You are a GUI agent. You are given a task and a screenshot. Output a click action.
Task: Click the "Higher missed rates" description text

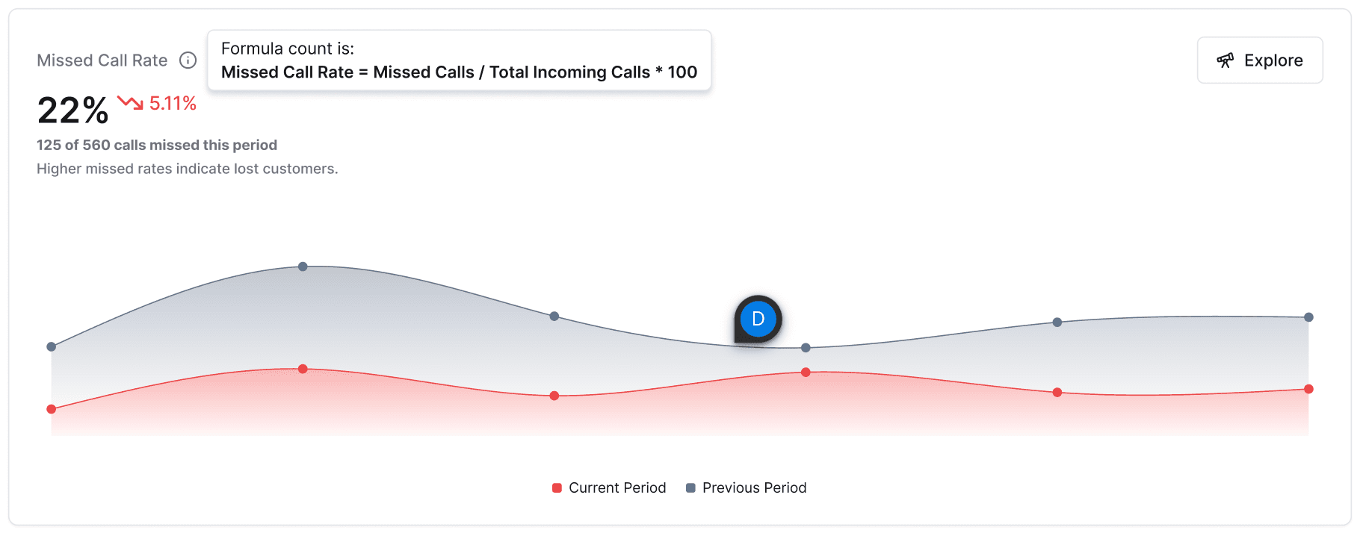tap(188, 169)
